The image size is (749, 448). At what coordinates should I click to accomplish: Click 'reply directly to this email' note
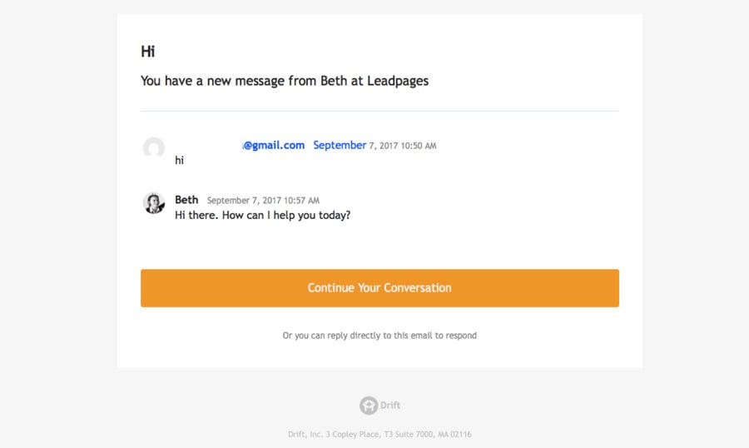(x=379, y=336)
